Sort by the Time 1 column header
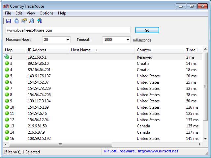The width and height of the screenshot is (211, 158). 193,50
